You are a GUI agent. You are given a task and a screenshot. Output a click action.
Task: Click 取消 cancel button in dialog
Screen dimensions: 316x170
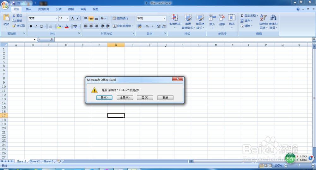click(x=165, y=97)
